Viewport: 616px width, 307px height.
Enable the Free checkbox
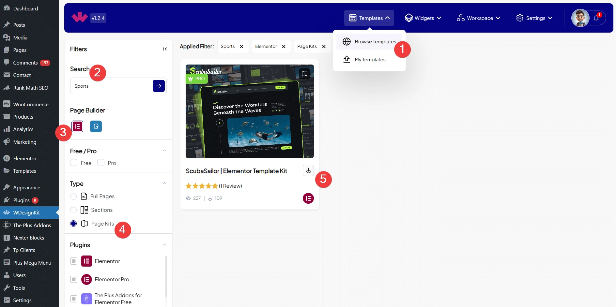(x=74, y=163)
